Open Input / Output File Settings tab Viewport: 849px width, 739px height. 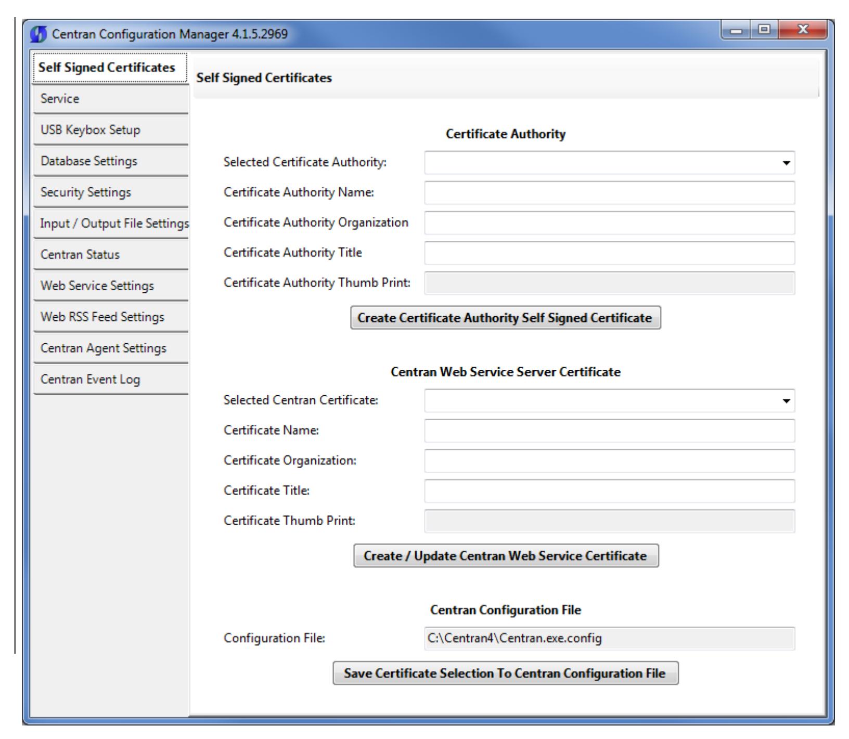tap(110, 224)
